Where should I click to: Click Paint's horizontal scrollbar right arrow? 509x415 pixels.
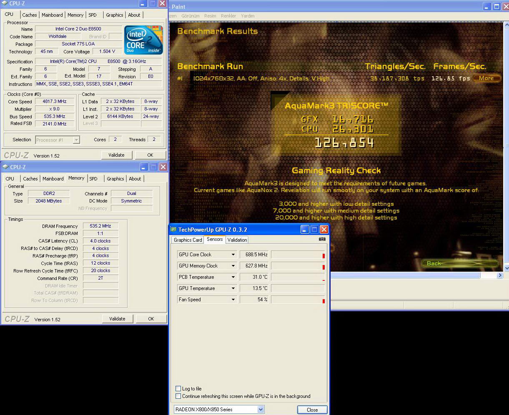click(x=500, y=275)
